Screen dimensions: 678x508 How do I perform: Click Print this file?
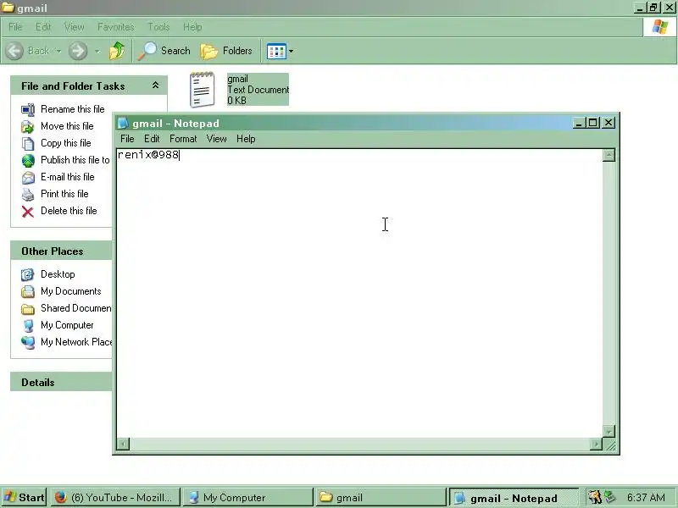pos(64,194)
